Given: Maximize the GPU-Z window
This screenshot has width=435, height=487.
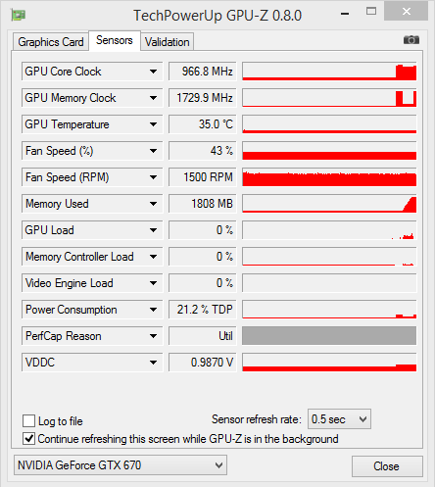Looking at the screenshot, I should (x=371, y=12).
